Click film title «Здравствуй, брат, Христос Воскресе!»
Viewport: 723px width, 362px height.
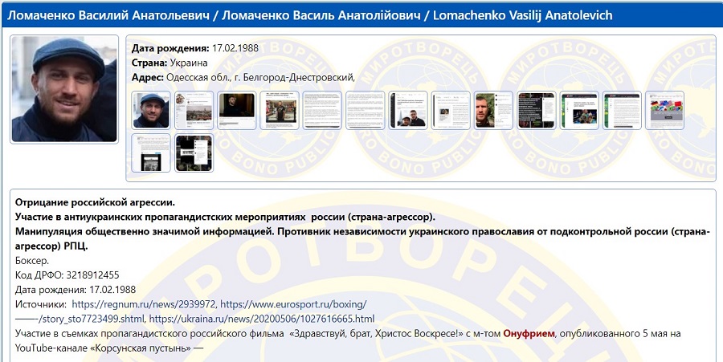[376, 333]
